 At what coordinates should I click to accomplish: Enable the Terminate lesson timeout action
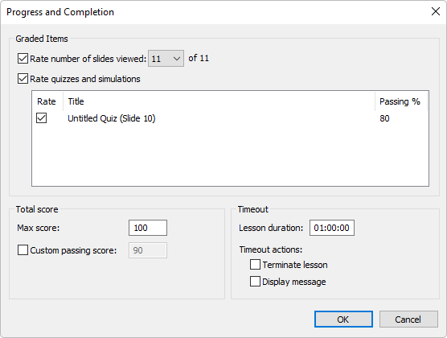(x=255, y=264)
